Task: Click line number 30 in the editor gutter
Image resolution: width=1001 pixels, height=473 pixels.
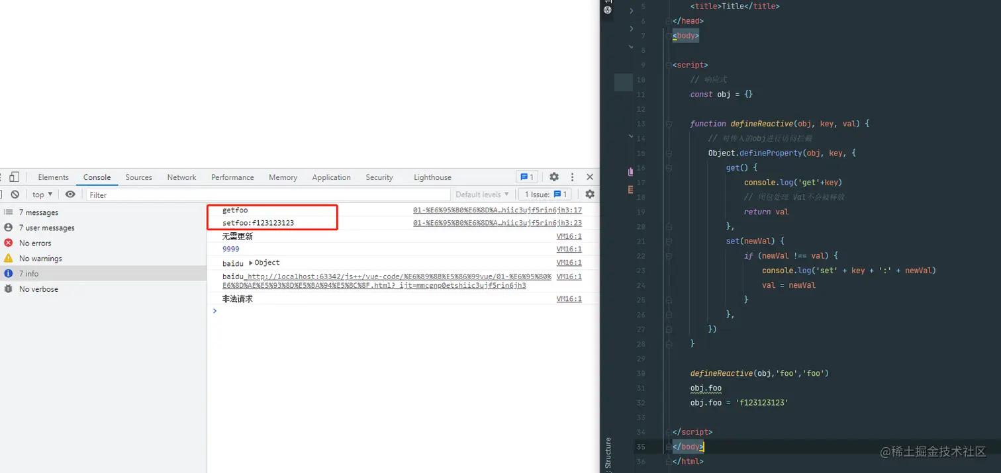Action: click(640, 373)
